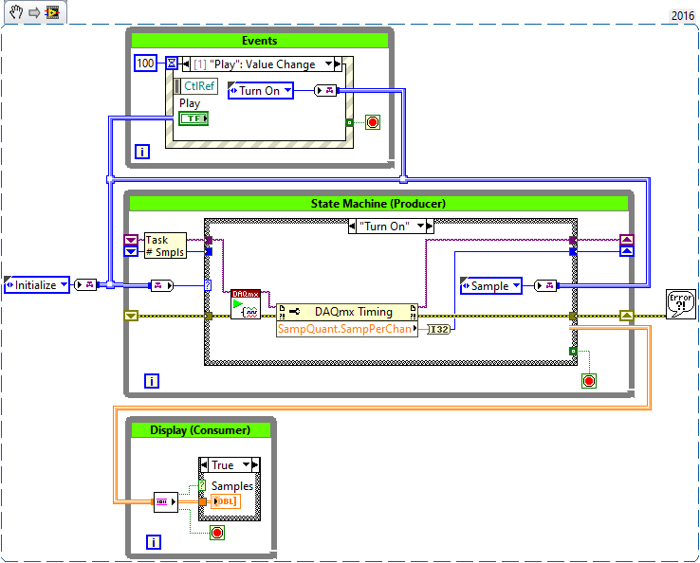Viewport: 700px width, 563px height.
Task: Click the dequeue data node in Consumer loop
Action: pyautogui.click(x=166, y=502)
